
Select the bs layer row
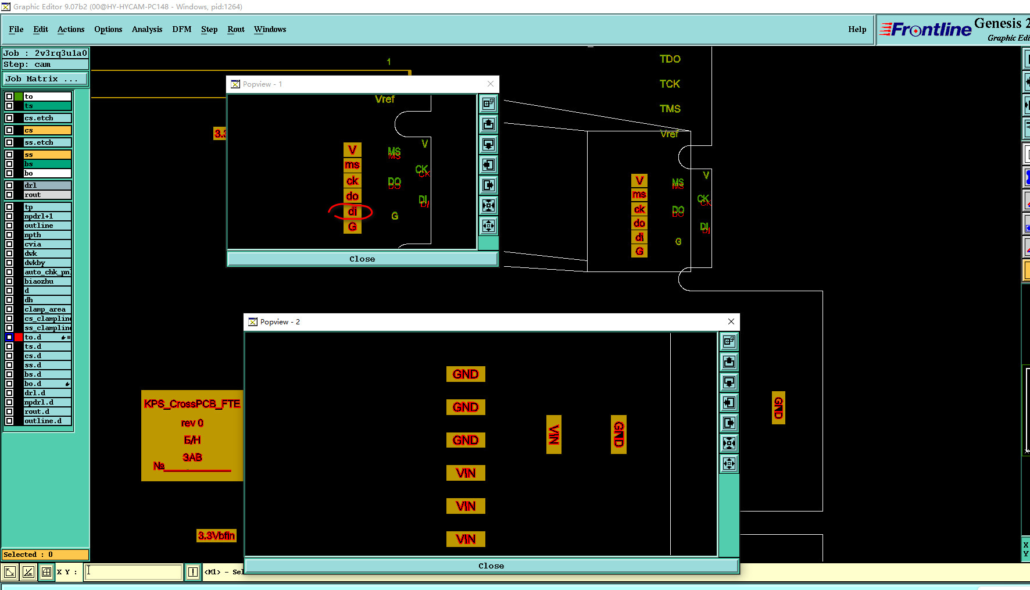pyautogui.click(x=48, y=164)
